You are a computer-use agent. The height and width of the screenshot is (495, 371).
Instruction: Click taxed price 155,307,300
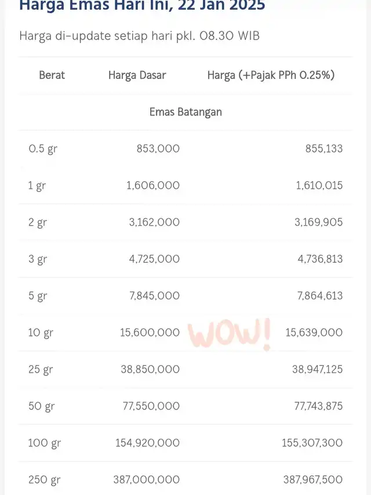point(312,443)
